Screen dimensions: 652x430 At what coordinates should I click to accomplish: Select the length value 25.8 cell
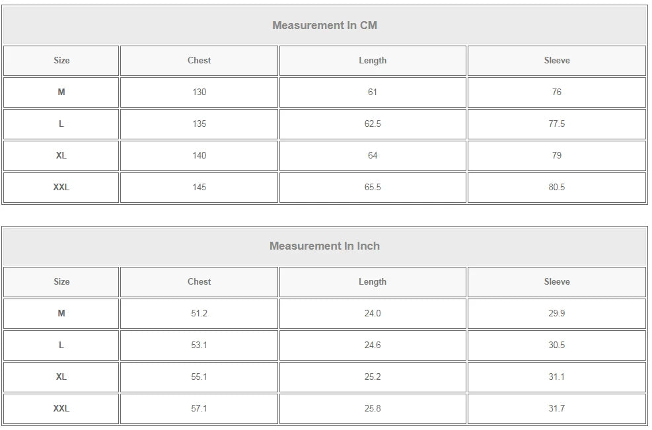(x=373, y=408)
